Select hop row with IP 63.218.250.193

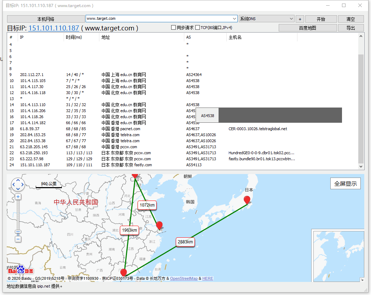182,153
